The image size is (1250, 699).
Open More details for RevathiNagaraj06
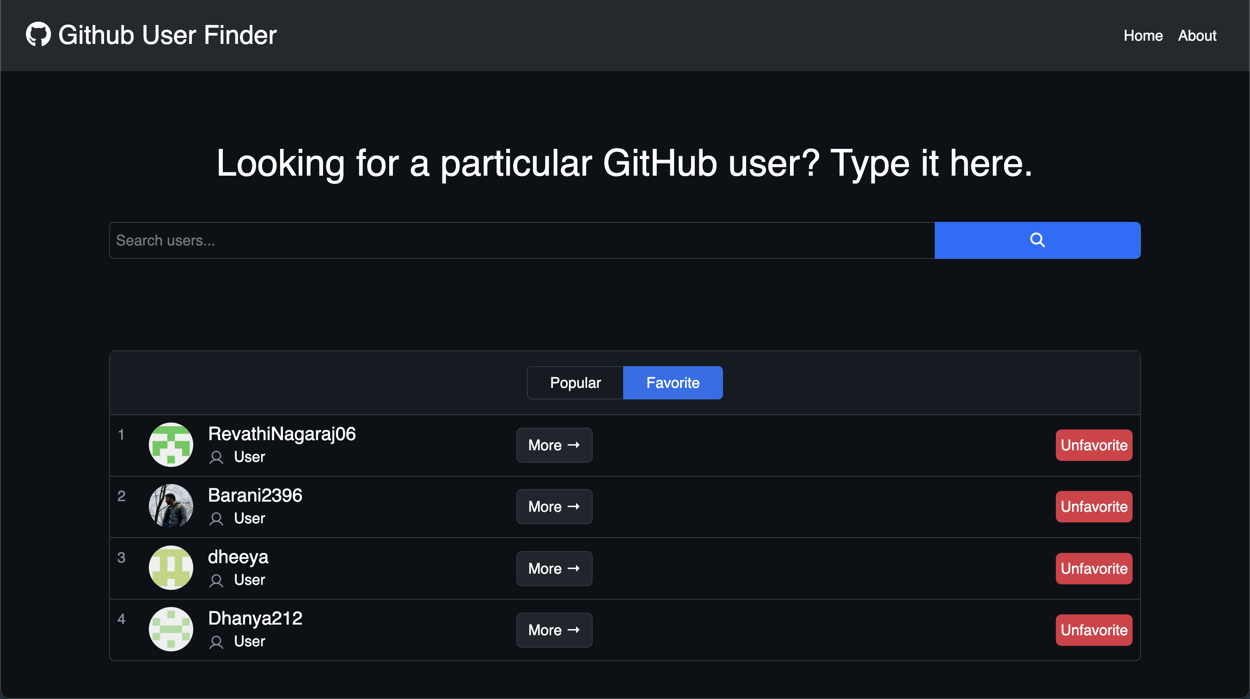point(554,445)
